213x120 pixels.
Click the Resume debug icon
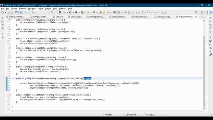coord(26,12)
